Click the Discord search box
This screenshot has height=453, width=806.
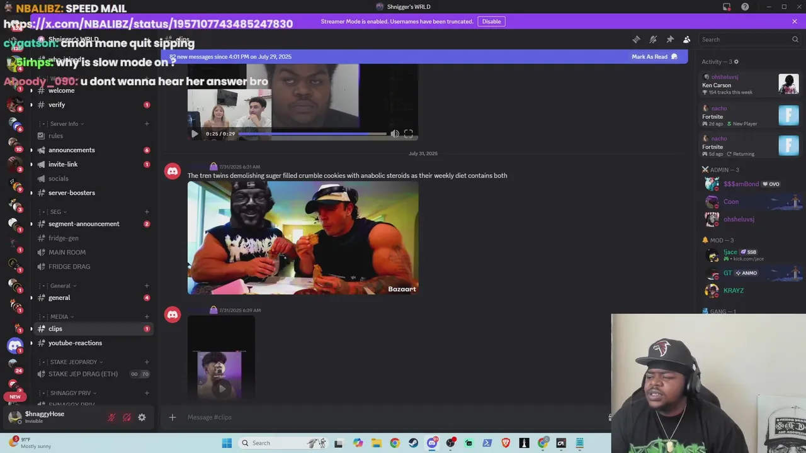pyautogui.click(x=749, y=40)
